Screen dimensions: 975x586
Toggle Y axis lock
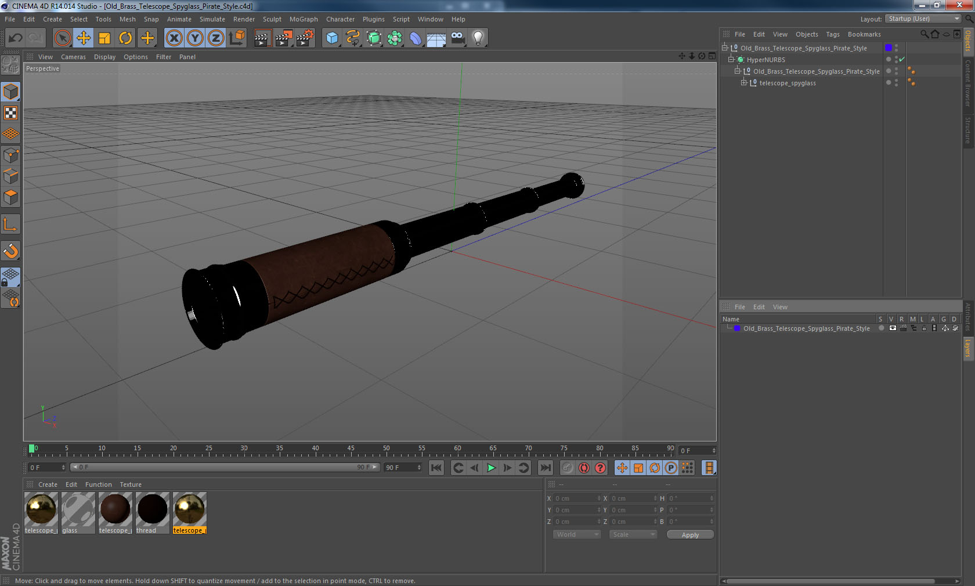[195, 38]
